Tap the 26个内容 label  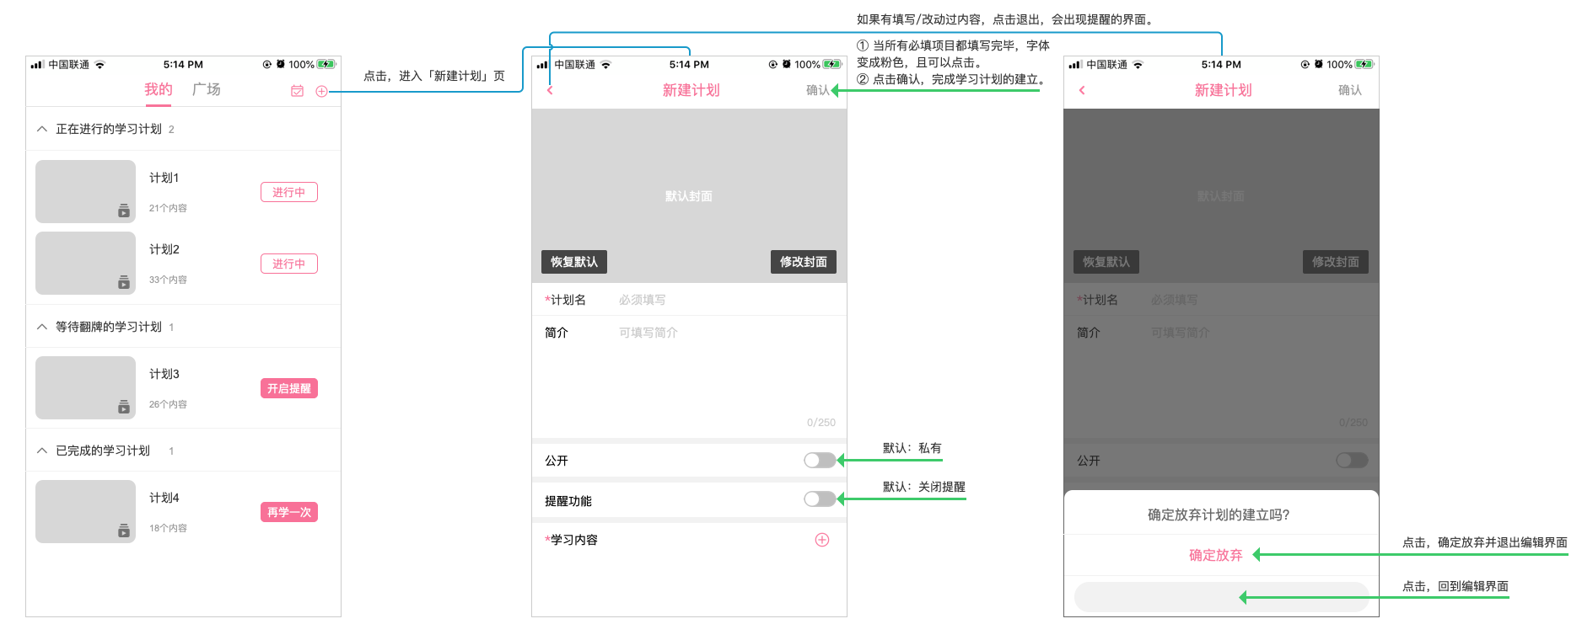[168, 404]
